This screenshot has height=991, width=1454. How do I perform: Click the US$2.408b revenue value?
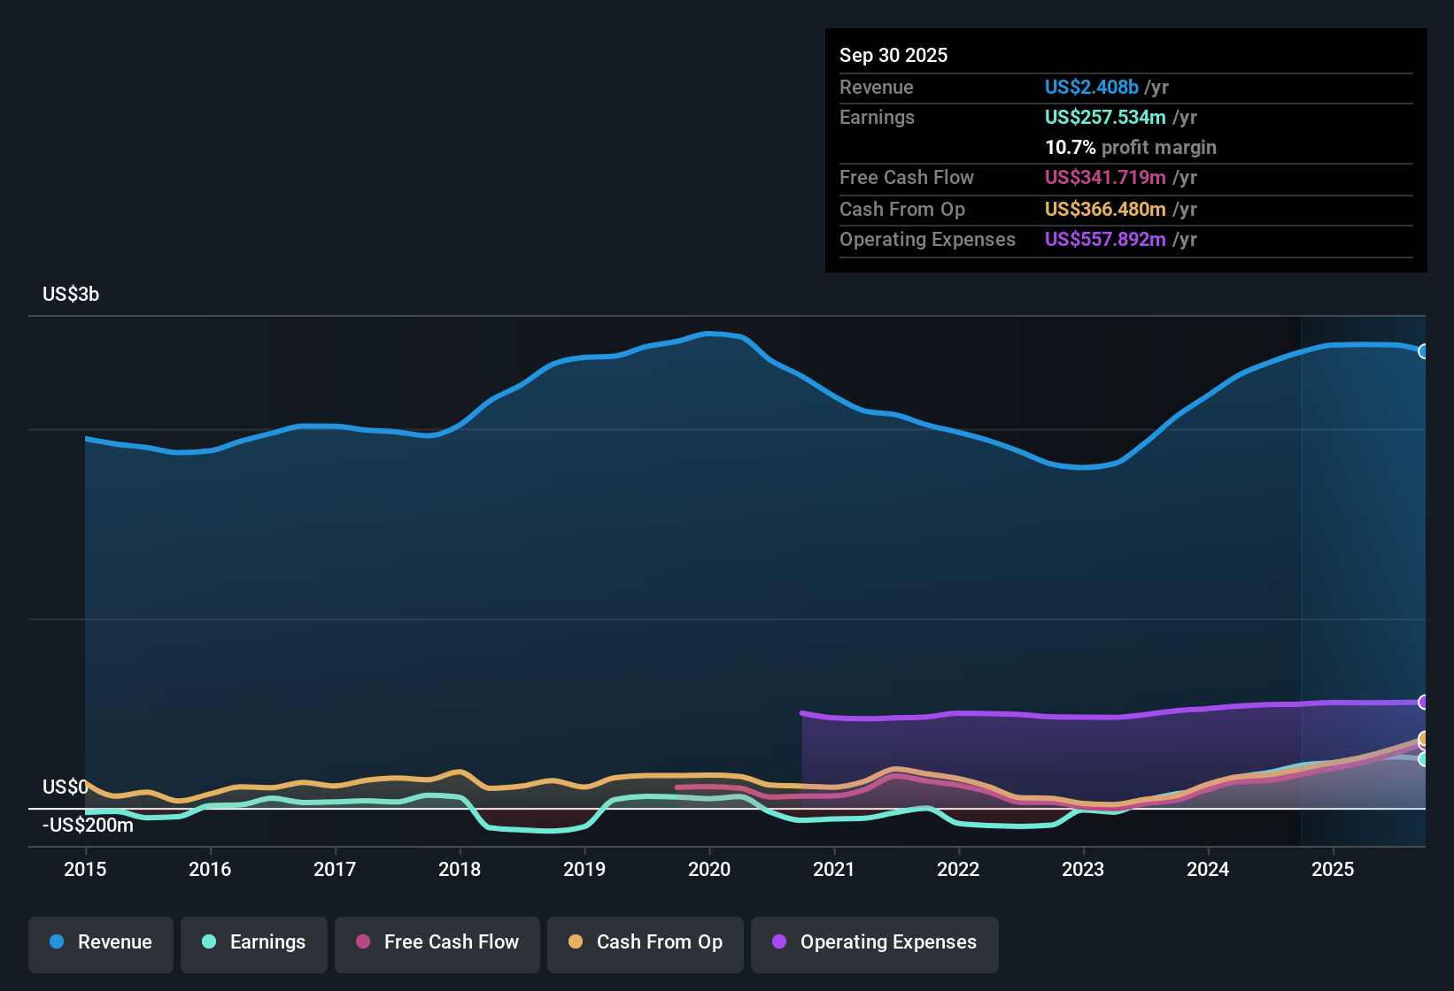click(x=1091, y=88)
